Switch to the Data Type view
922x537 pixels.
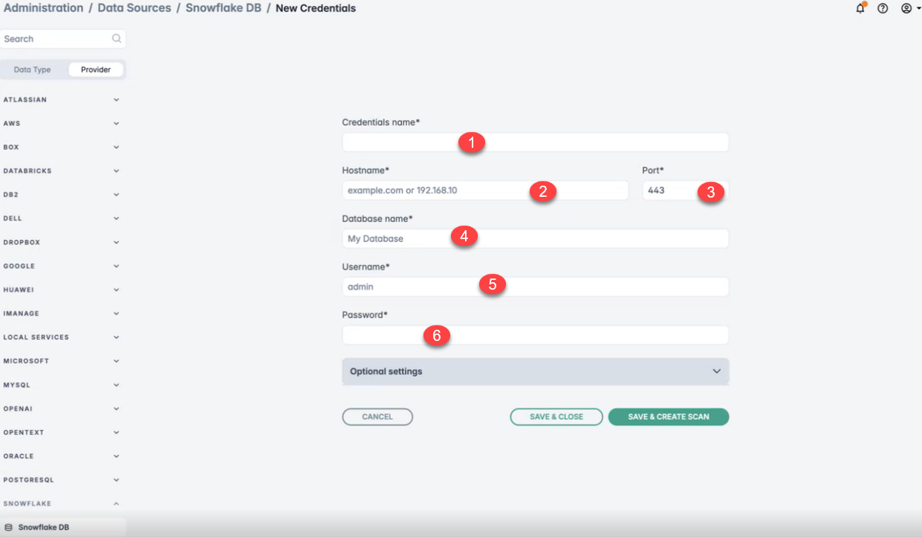click(x=33, y=70)
